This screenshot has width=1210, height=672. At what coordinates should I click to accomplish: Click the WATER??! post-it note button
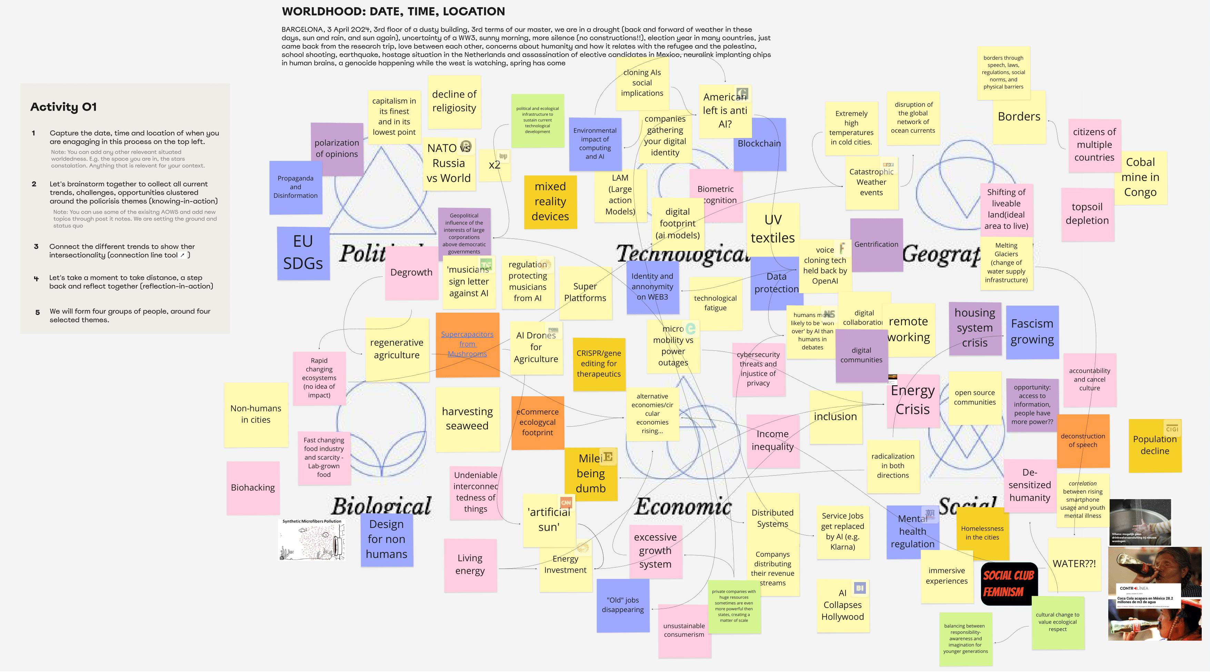click(1073, 563)
